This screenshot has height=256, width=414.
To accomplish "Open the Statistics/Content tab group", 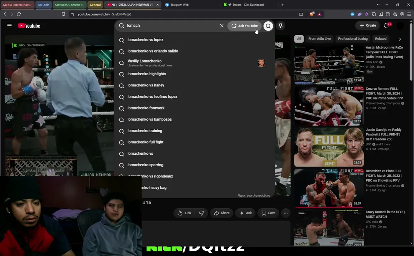I will pos(69,5).
